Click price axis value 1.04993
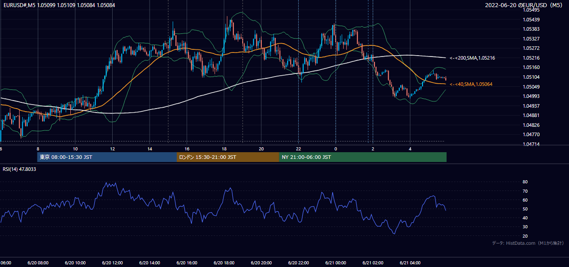The image size is (569, 267). [531, 96]
